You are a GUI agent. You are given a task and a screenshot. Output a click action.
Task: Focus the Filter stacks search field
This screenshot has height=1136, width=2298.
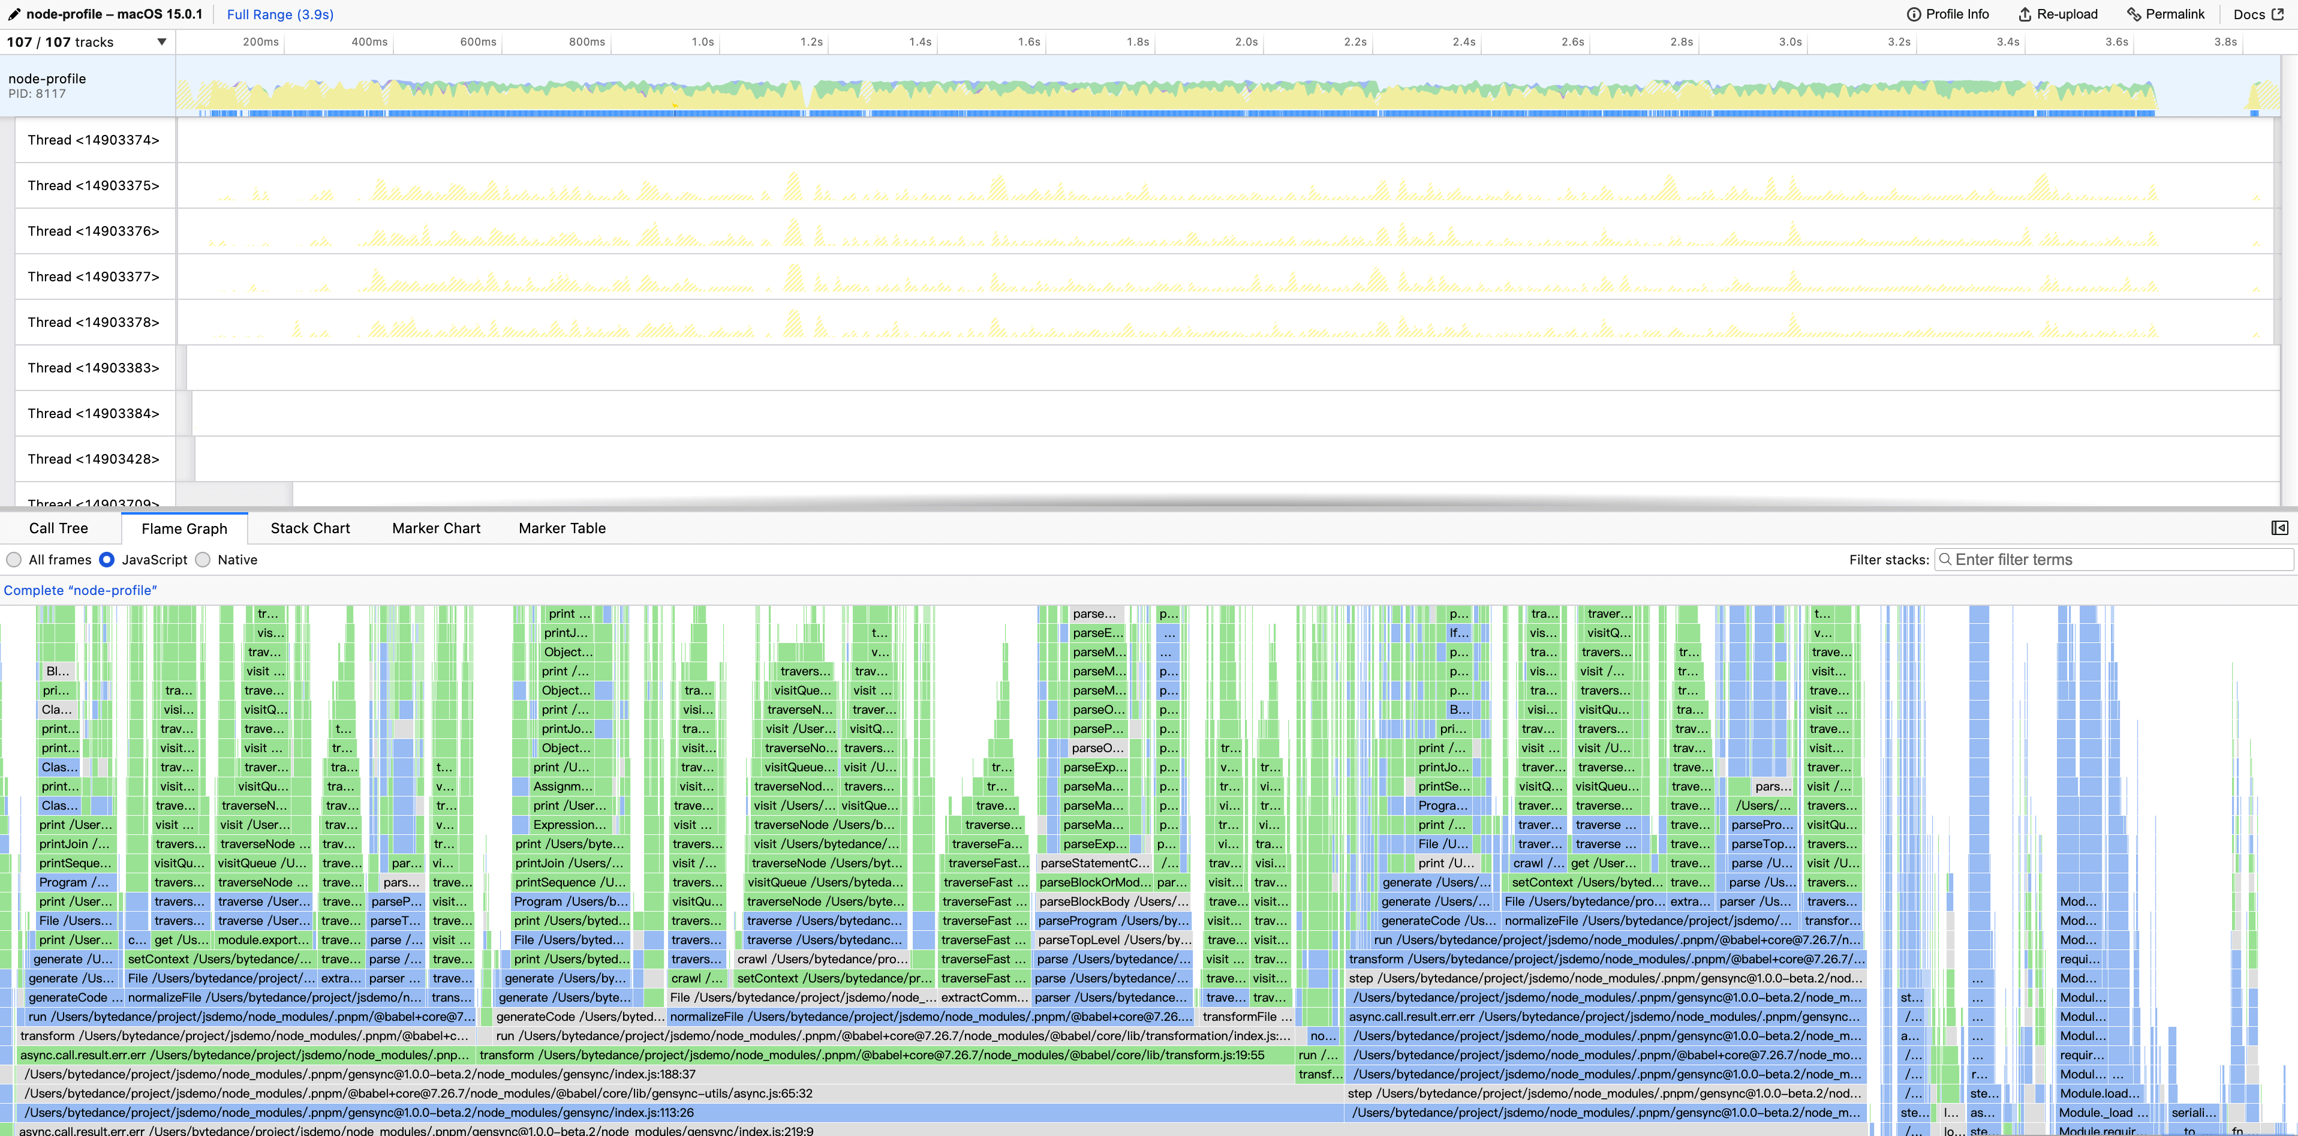pyautogui.click(x=2113, y=560)
